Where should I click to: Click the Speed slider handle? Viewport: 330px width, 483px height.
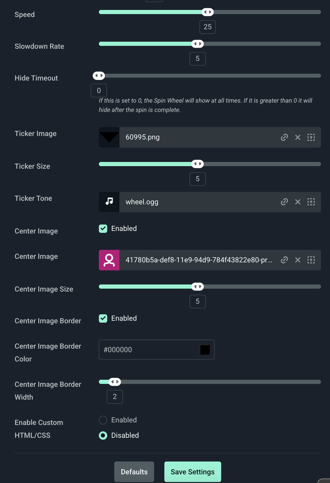coord(208,12)
